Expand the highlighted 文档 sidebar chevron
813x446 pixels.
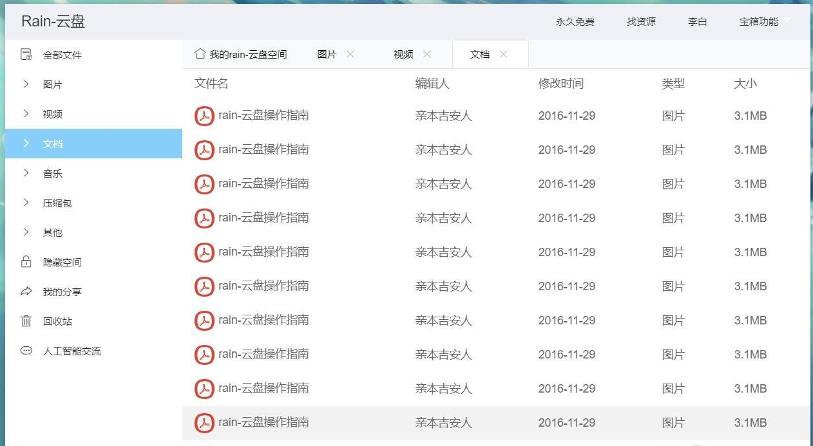pos(26,143)
